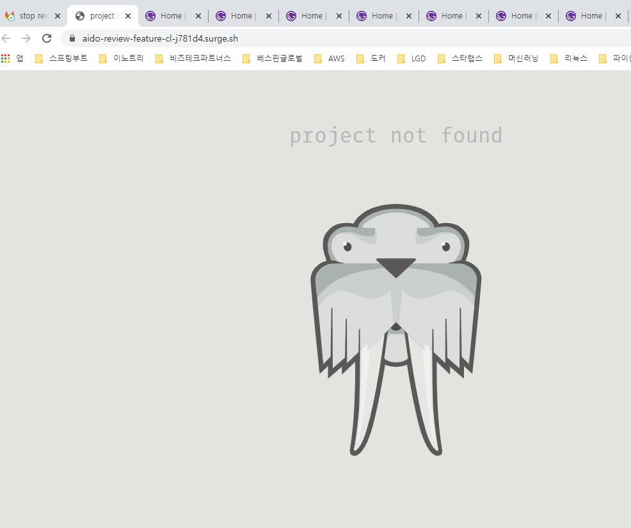Open the 리눅스 bookmark folder
Image resolution: width=631 pixels, height=528 pixels.
pyautogui.click(x=568, y=59)
